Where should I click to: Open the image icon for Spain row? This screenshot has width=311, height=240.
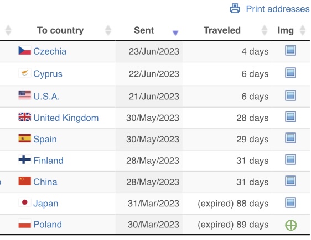point(291,138)
